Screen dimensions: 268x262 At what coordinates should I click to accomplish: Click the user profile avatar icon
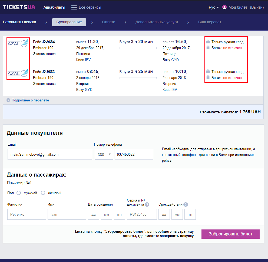pyautogui.click(x=224, y=7)
